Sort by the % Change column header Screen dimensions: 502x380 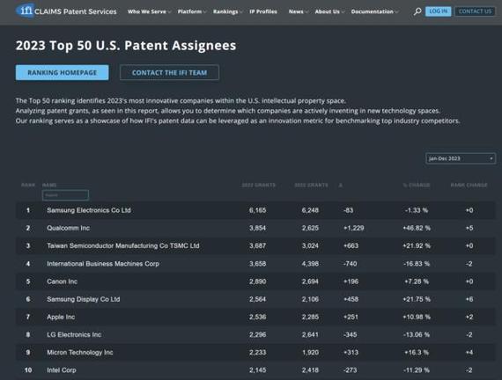click(x=417, y=185)
